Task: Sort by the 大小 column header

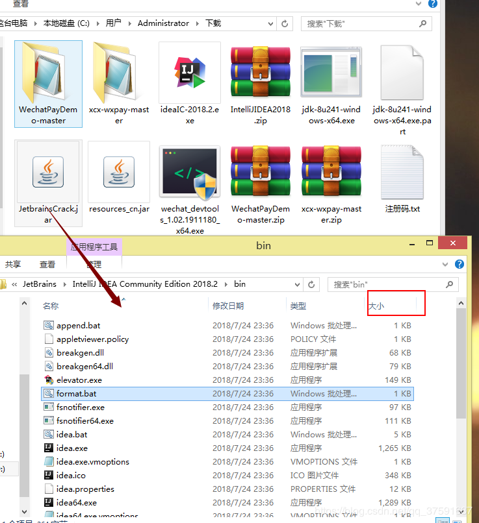Action: pyautogui.click(x=376, y=306)
